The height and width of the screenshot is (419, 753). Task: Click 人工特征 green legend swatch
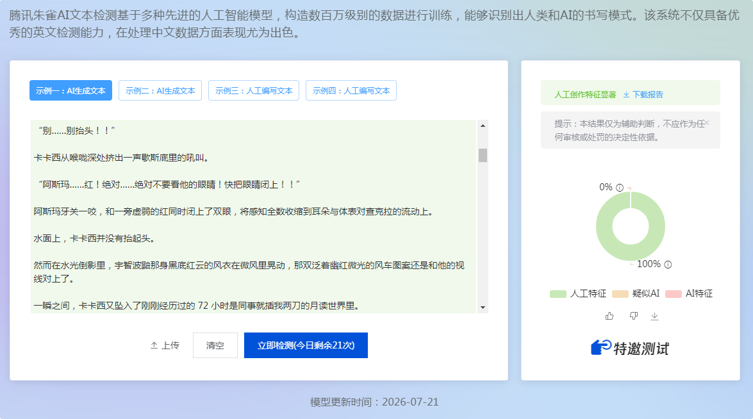[x=558, y=293]
